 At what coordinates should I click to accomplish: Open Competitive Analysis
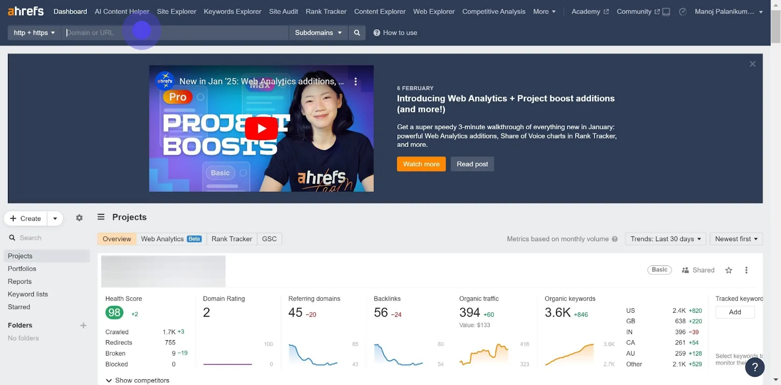pos(494,12)
